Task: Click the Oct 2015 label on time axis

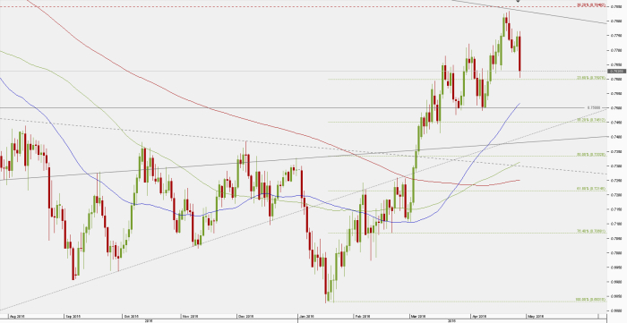Action: pos(131,316)
